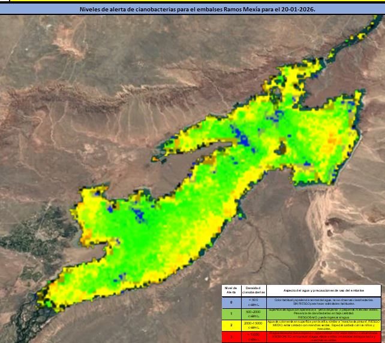
Task: Click the '< 500 cel/mL' density cell
Action: point(252,302)
